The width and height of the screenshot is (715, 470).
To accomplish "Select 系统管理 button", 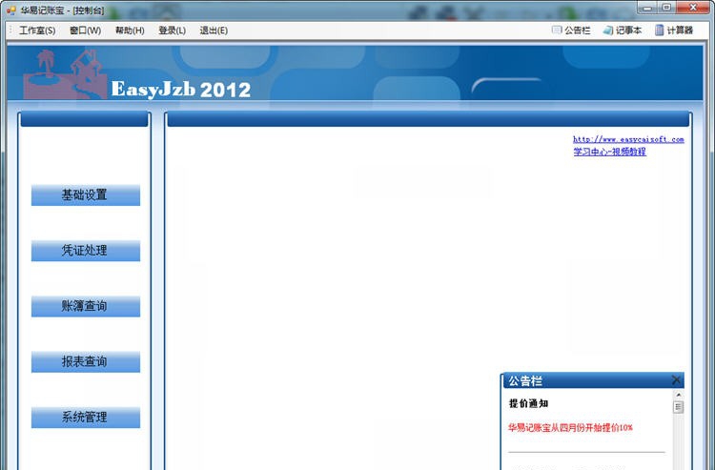I will coord(86,418).
